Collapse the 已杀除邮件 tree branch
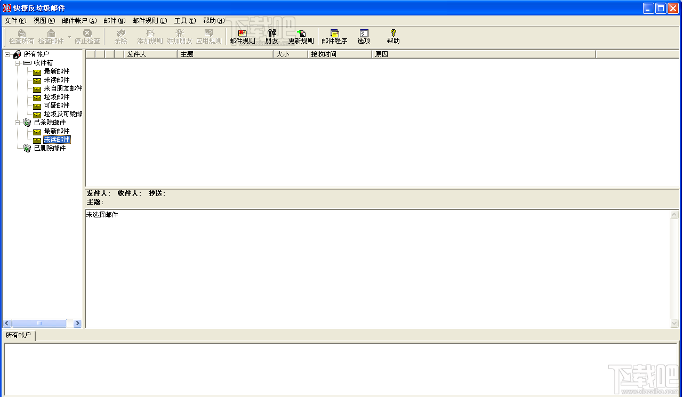The height and width of the screenshot is (397, 683). click(17, 123)
